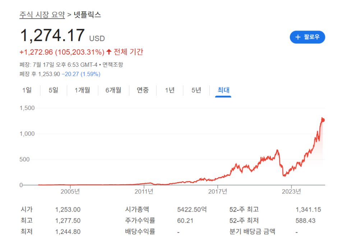Screen dimensions: 347x245
Task: Click the main price 1,274.17
Action: [x=52, y=36]
